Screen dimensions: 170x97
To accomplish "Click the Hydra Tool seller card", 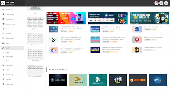I will click(x=58, y=80).
